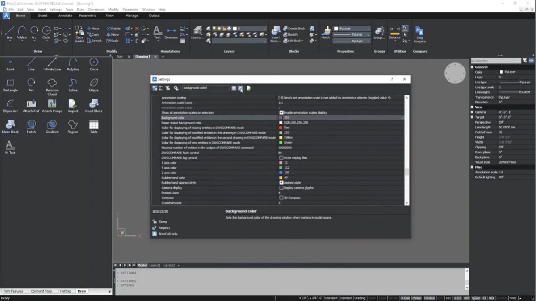
Task: Open Background color value dropdown
Action: click(x=402, y=118)
